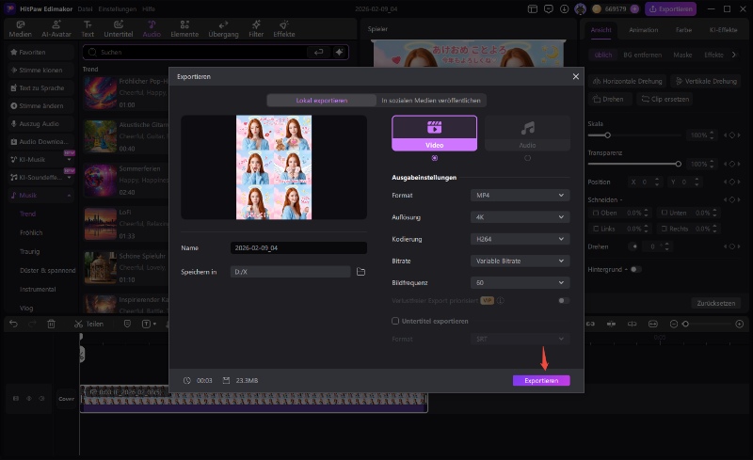Close the Exportieren dialog

(x=575, y=76)
